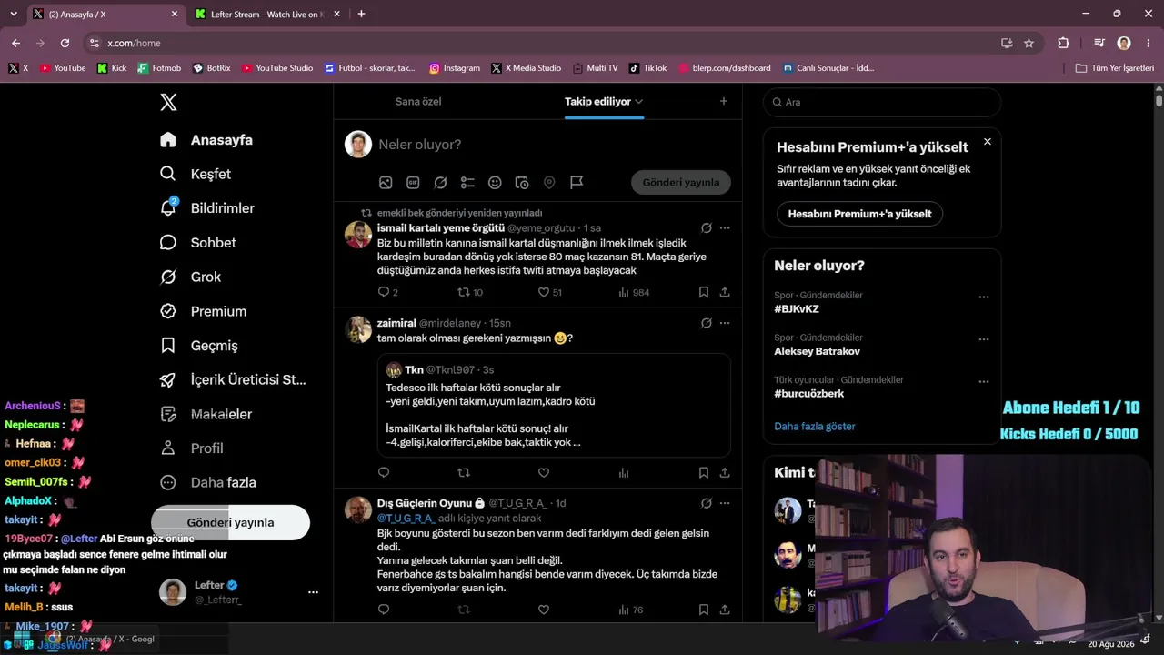Share the ismail kartalı yeme örgütü post
The image size is (1164, 655).
725,292
